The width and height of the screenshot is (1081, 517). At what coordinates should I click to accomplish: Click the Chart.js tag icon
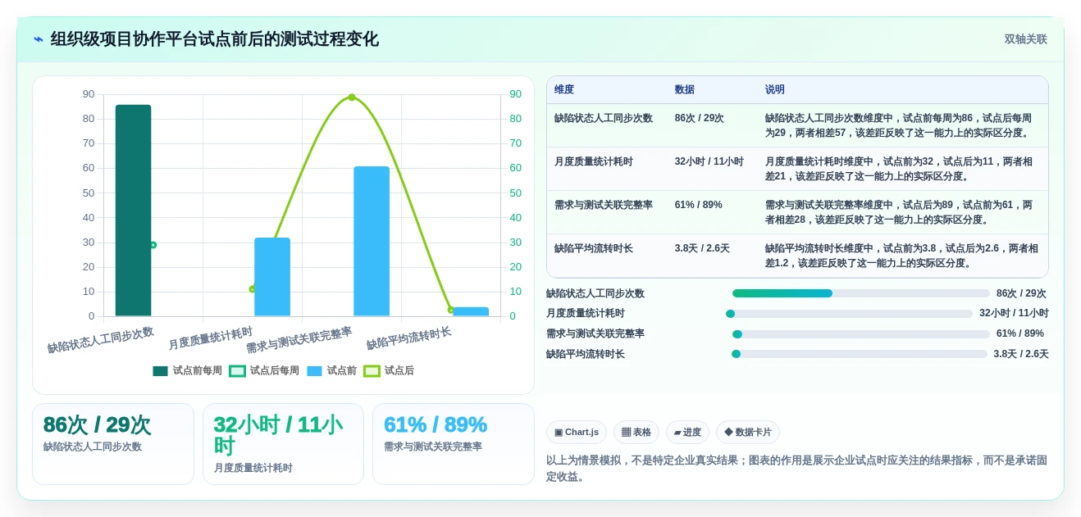pyautogui.click(x=559, y=433)
